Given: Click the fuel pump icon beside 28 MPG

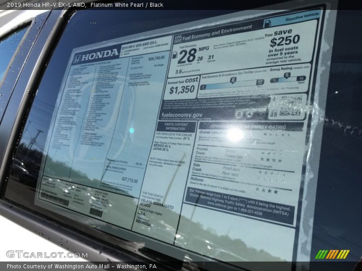Looking at the screenshot, I should [x=175, y=54].
